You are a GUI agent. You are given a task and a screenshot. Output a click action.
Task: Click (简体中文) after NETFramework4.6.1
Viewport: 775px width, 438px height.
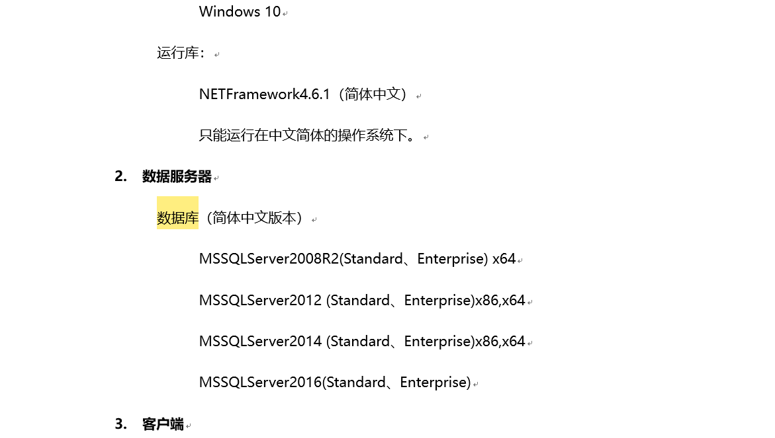click(x=373, y=94)
